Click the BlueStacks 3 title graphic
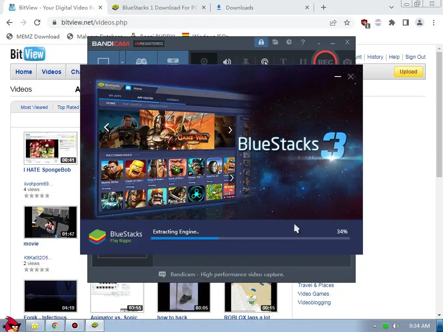Viewport: 443px width, 332px height. click(292, 145)
